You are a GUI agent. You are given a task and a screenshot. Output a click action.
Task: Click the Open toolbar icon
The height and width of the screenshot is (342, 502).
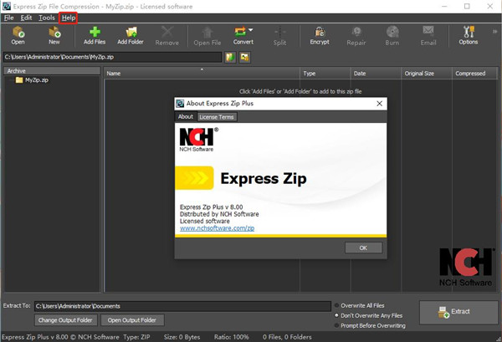[18, 35]
